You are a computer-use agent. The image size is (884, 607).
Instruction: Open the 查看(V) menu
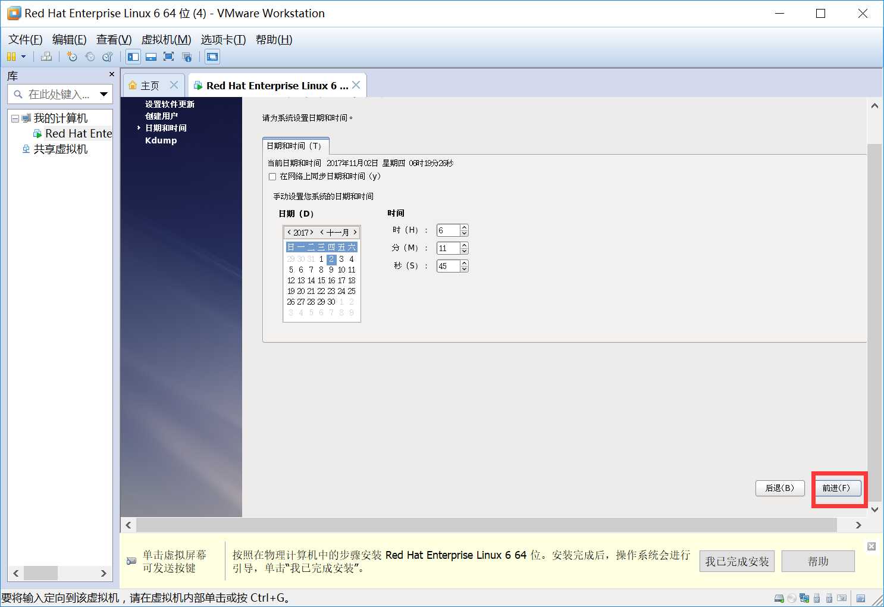114,39
